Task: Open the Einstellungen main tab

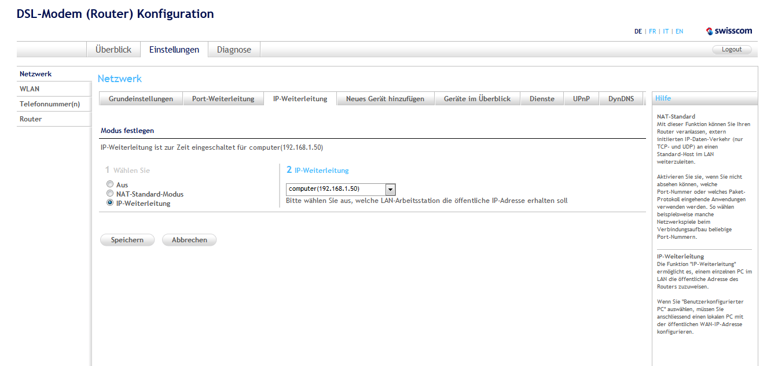Action: (x=174, y=50)
